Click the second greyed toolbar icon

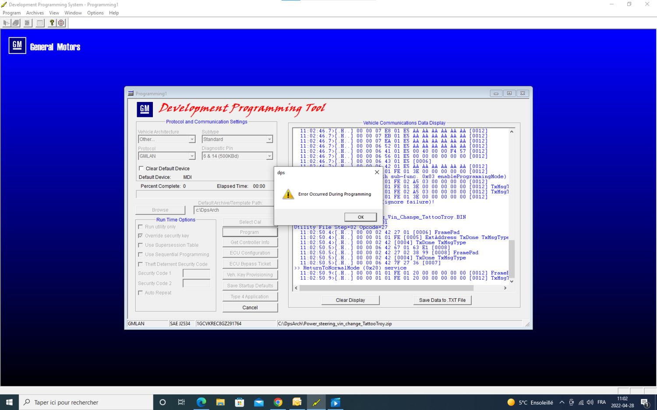coord(16,23)
